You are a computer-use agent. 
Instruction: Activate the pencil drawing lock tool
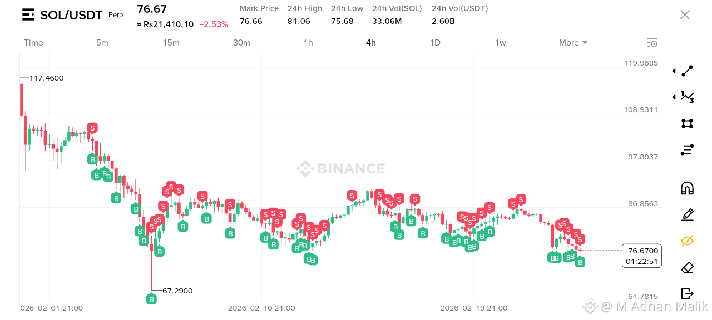[688, 214]
